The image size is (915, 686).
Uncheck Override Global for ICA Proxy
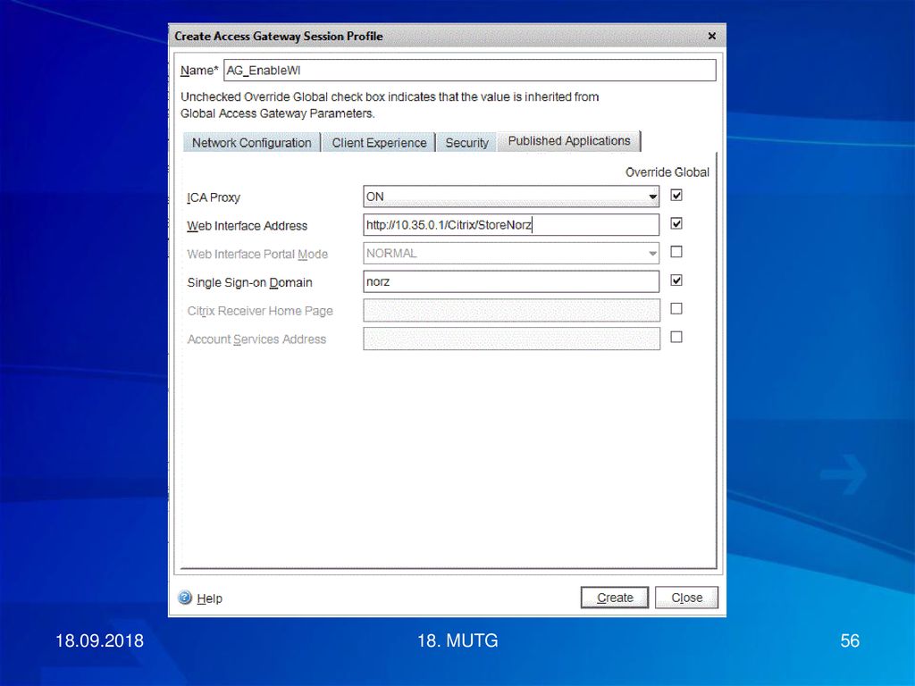(676, 196)
